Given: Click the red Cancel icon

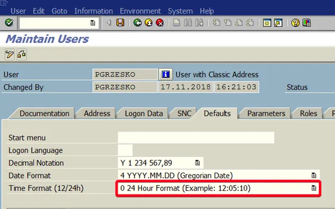Looking at the screenshot, I should 160,23.
